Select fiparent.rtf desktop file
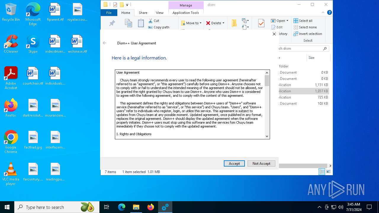The image size is (379, 213). click(x=55, y=12)
